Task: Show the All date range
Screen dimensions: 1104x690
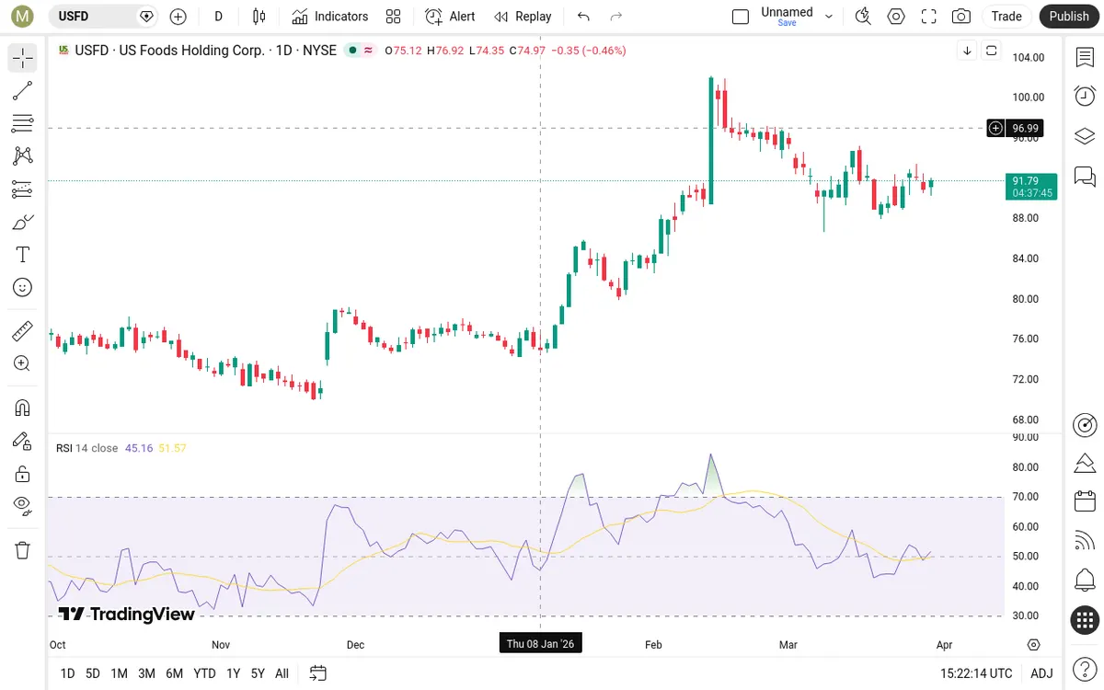Action: 282,673
